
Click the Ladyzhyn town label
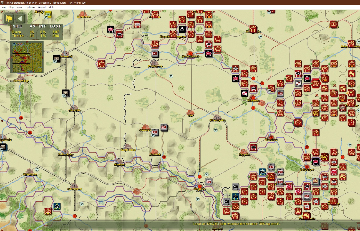click(x=307, y=169)
